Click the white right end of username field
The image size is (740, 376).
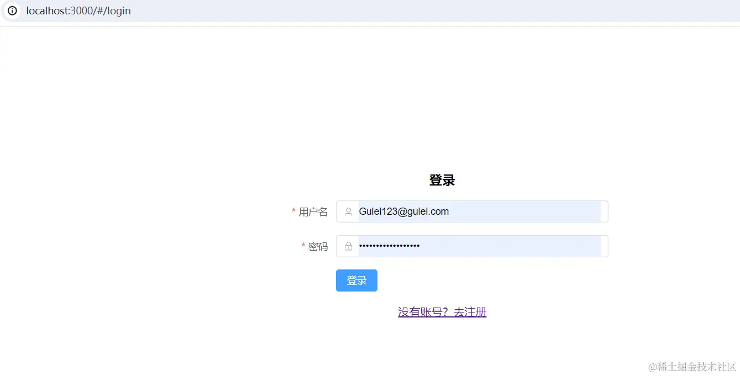click(x=604, y=211)
